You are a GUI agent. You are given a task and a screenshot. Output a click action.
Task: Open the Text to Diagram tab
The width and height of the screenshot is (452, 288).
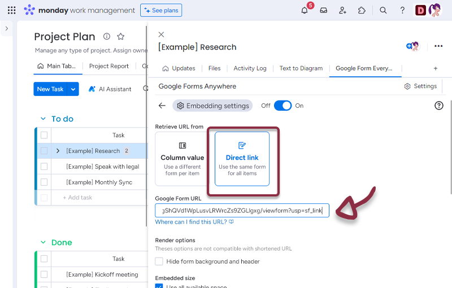[x=301, y=68]
